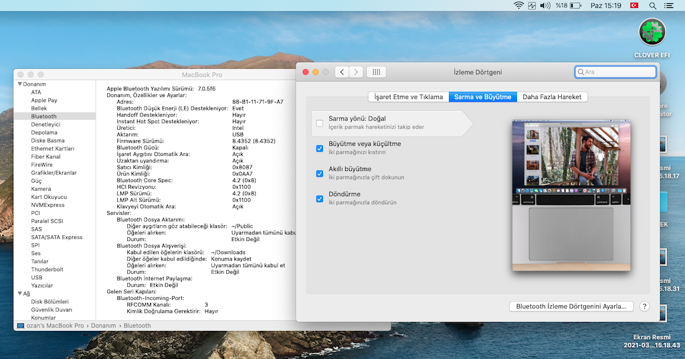Disable the Döndürme checkbox
The height and width of the screenshot is (359, 685).
(320, 198)
